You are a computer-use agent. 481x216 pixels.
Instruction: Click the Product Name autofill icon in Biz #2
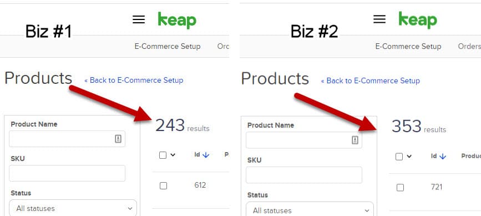click(355, 140)
